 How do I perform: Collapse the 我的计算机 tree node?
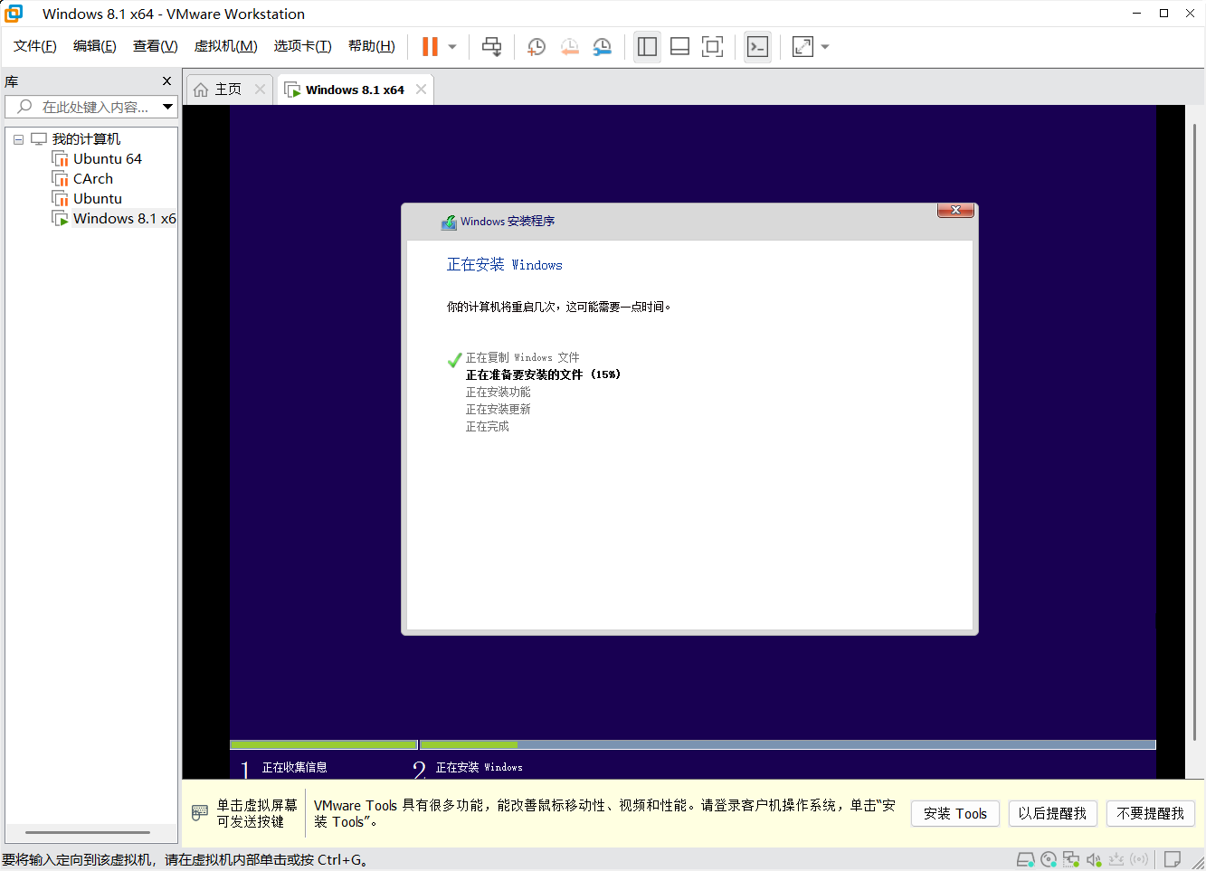pos(18,139)
